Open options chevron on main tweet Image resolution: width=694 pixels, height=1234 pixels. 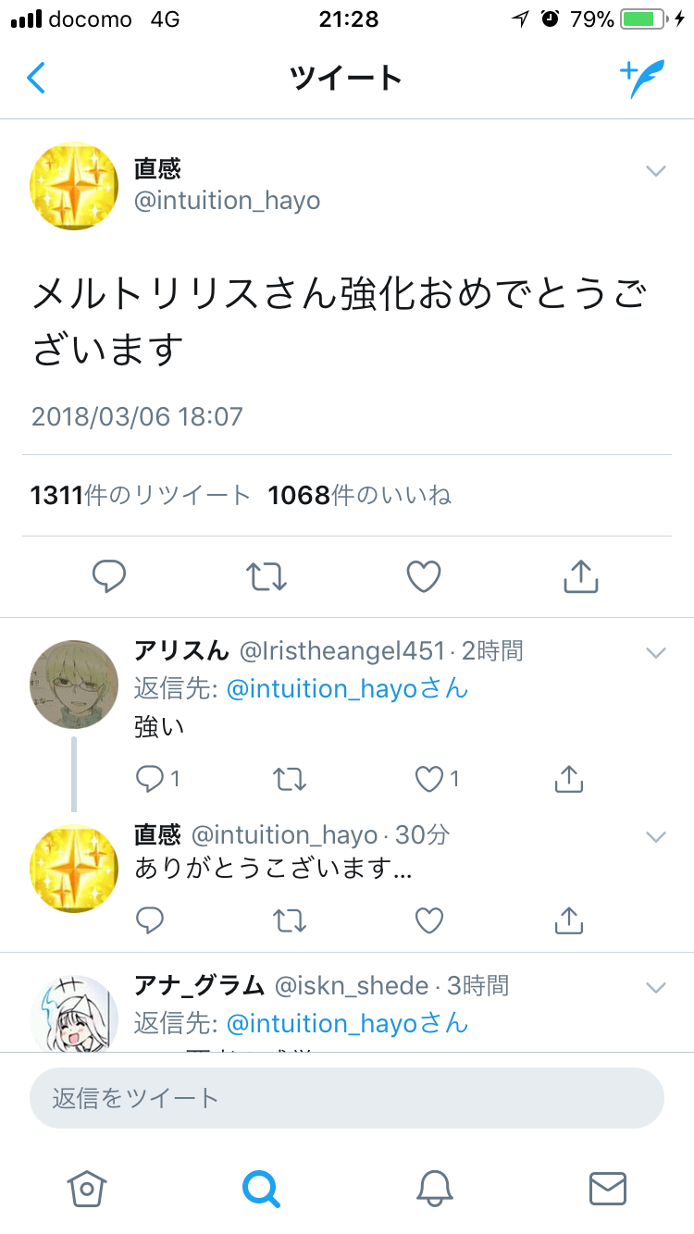tap(656, 171)
